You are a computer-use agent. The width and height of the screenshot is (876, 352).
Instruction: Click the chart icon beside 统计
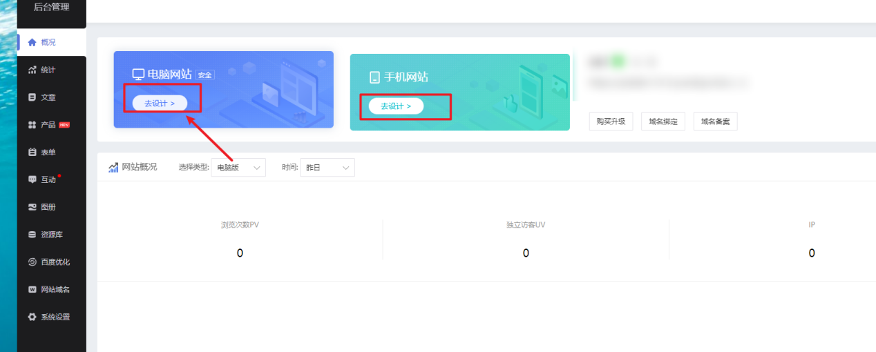click(x=32, y=70)
